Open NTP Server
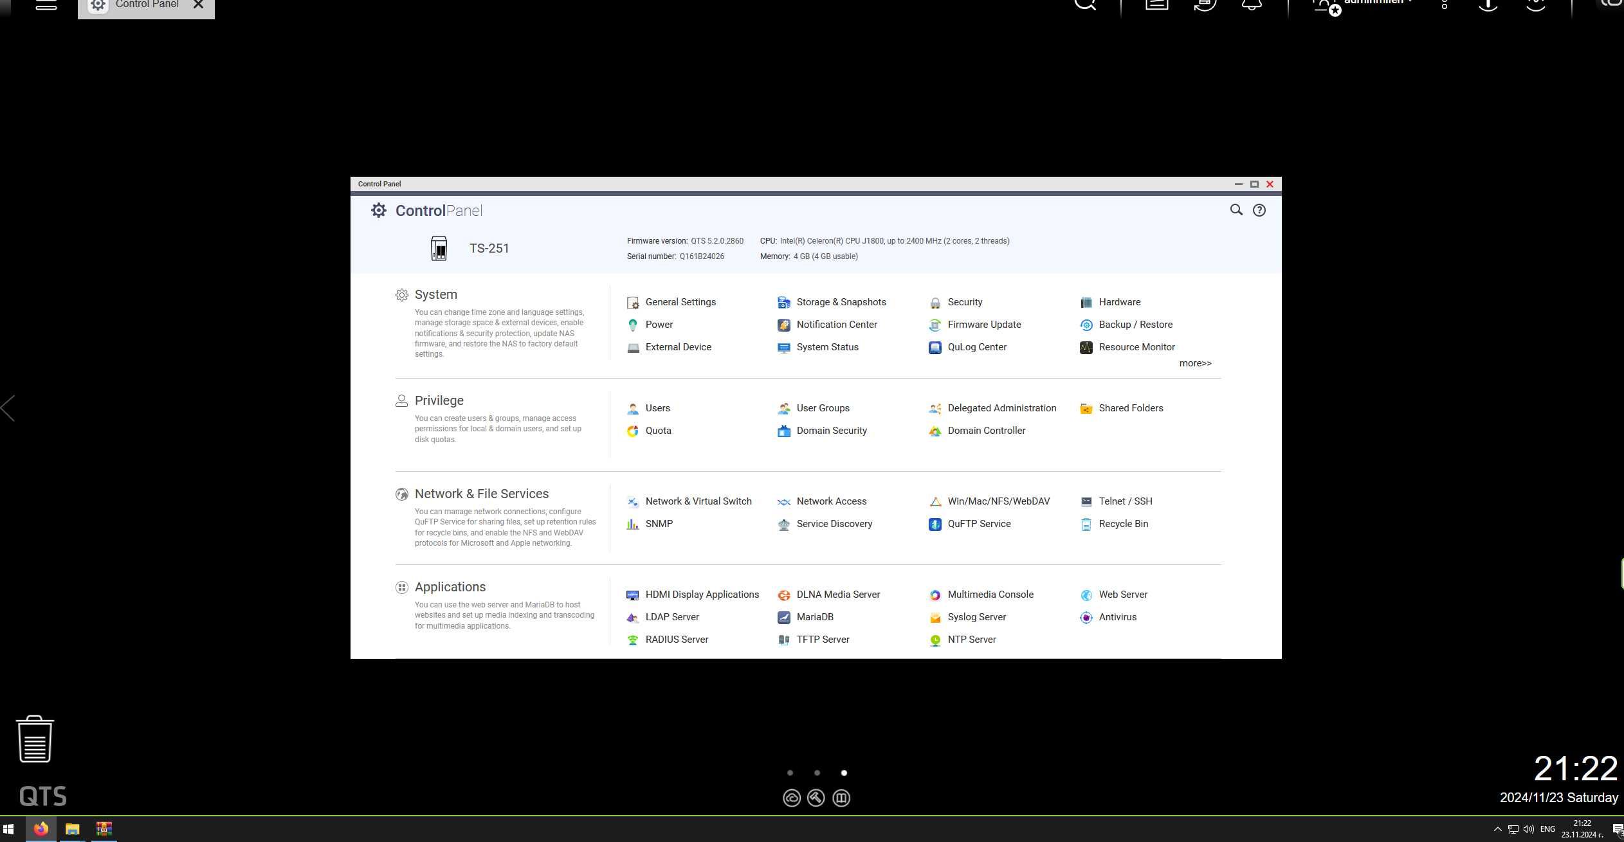 point(962,640)
